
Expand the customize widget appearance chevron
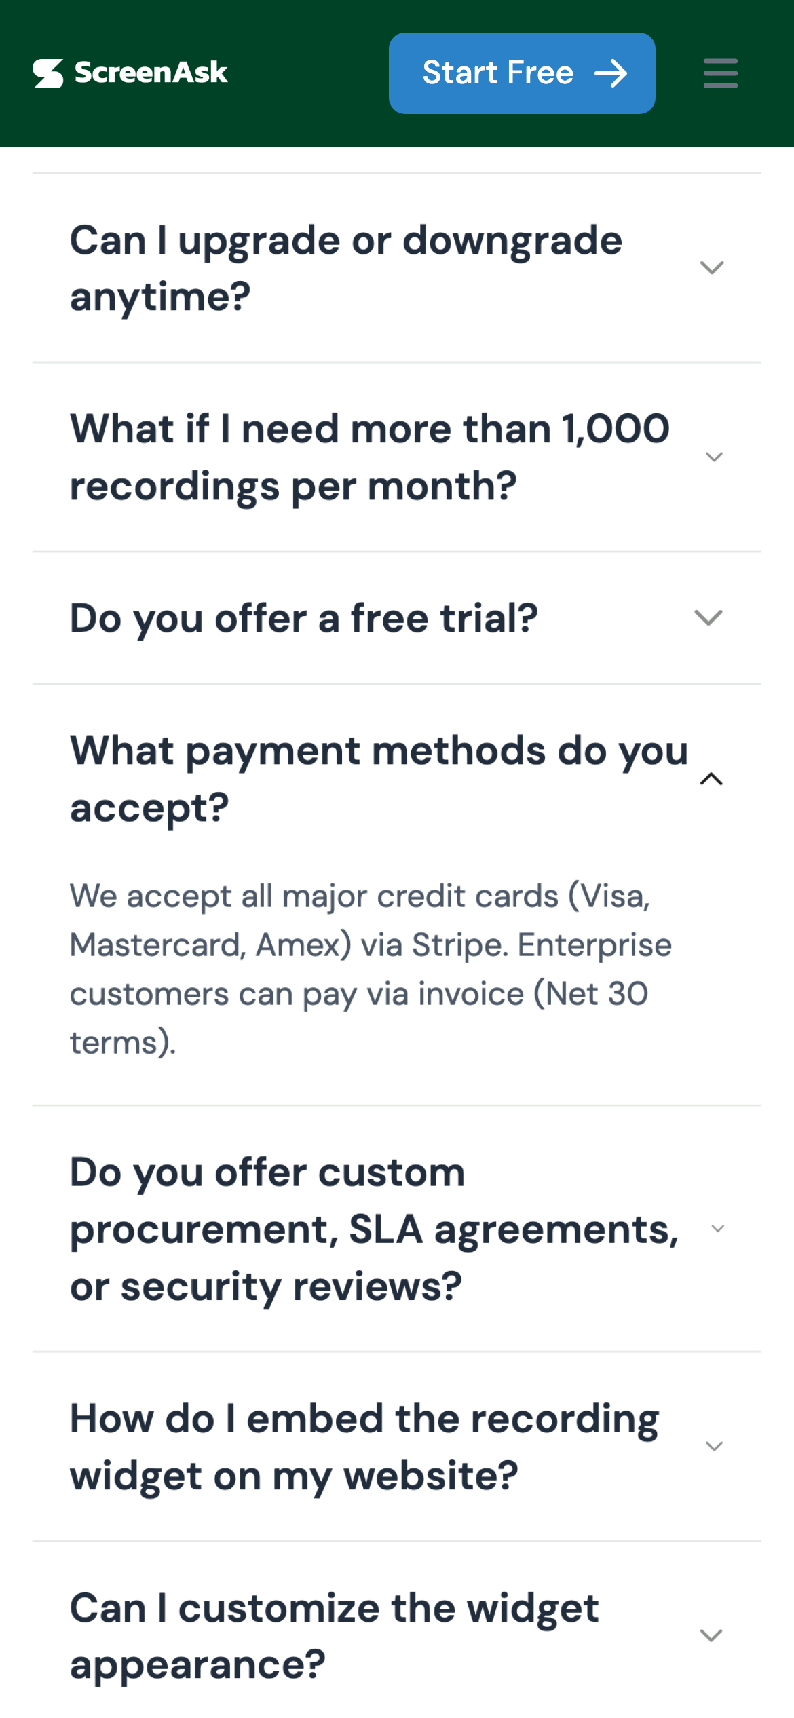[x=711, y=1636]
